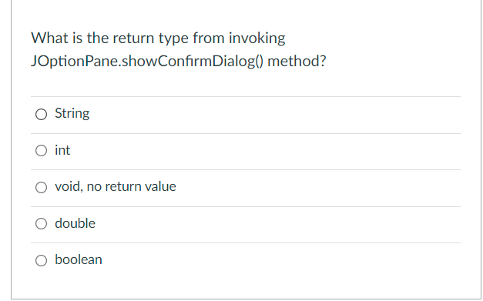Image resolution: width=483 pixels, height=301 pixels.
Task: Click the 'void, no return value' label
Action: tap(116, 186)
